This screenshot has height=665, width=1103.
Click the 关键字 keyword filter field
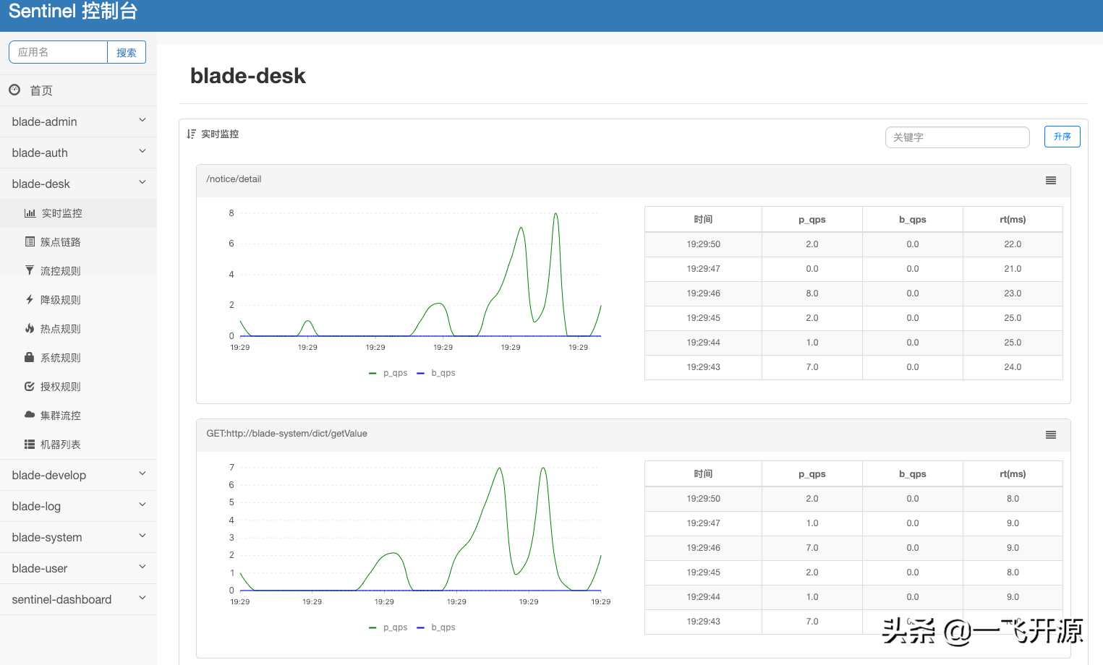[957, 137]
